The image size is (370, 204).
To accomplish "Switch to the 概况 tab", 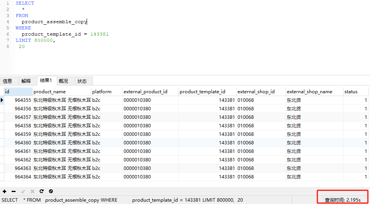I will pyautogui.click(x=63, y=81).
